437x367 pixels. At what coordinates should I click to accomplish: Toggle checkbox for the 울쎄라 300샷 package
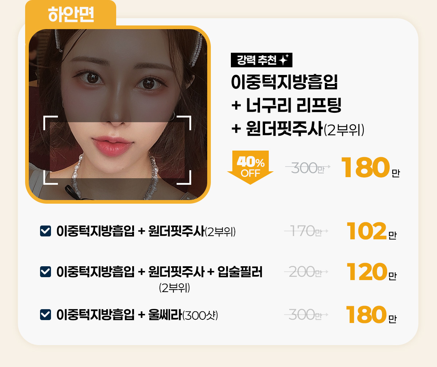pos(45,315)
